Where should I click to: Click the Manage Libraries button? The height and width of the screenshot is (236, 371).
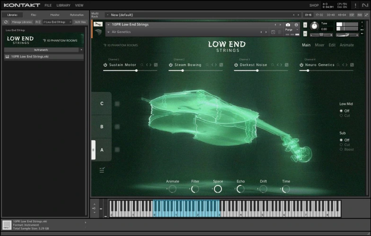(x=22, y=22)
